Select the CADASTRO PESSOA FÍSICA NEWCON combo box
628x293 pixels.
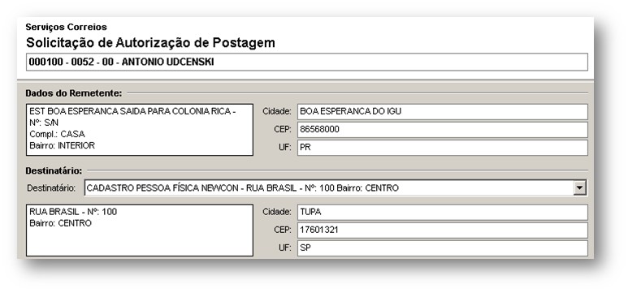point(336,187)
